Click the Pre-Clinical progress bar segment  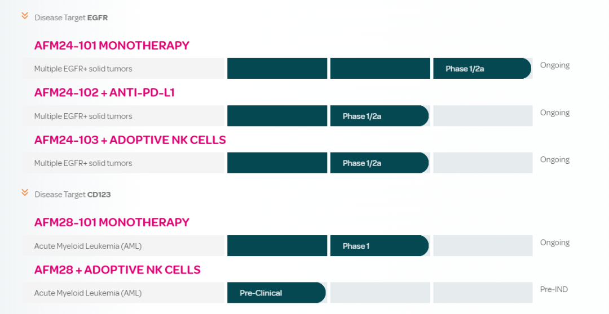pyautogui.click(x=276, y=293)
